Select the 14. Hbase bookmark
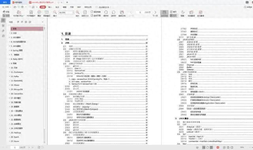 click(15, 85)
